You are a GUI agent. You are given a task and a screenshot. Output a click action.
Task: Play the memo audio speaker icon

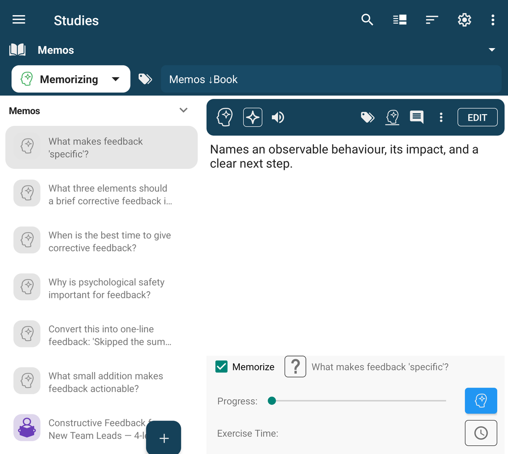(278, 117)
